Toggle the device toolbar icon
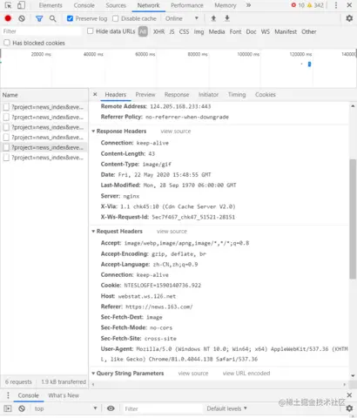 pos(21,5)
